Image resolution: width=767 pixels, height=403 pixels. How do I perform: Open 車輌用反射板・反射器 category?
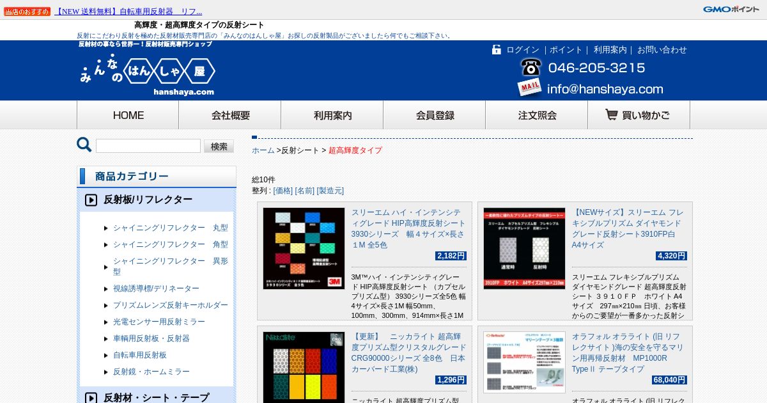click(x=151, y=338)
